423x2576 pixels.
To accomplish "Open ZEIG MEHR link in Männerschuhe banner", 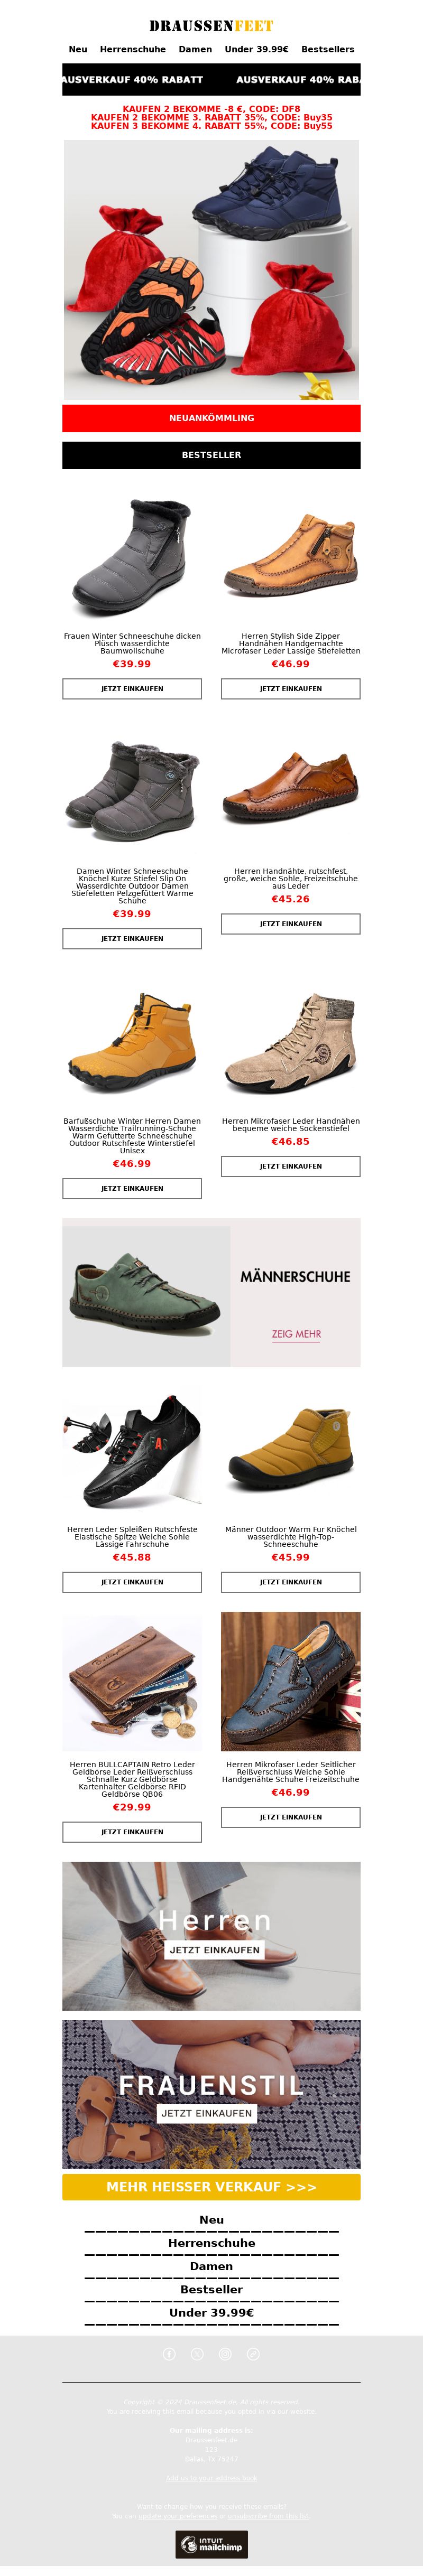I will pos(296,1334).
